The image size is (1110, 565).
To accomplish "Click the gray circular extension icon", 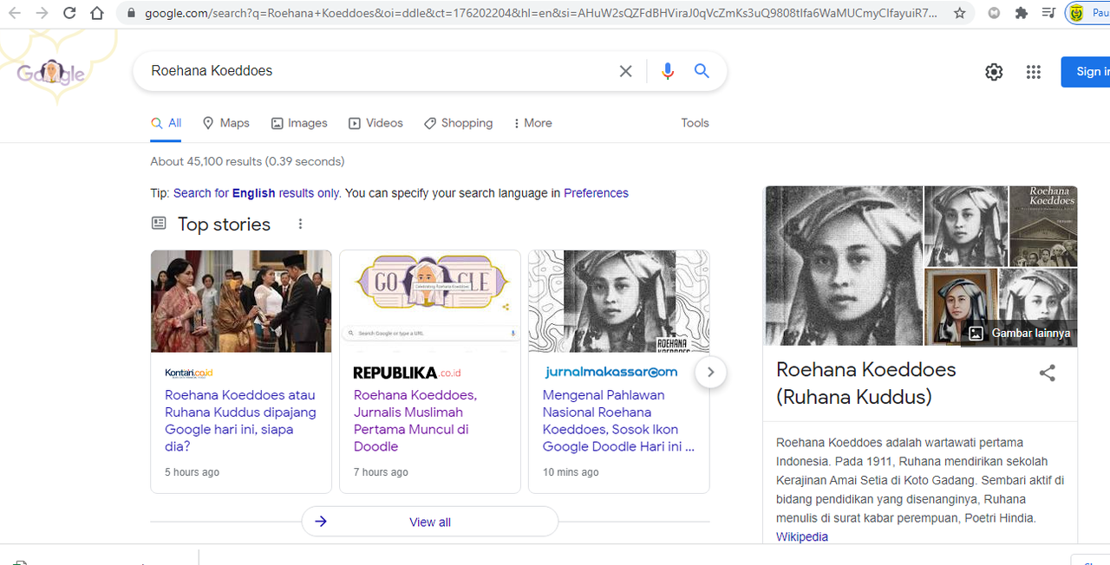I will point(994,13).
